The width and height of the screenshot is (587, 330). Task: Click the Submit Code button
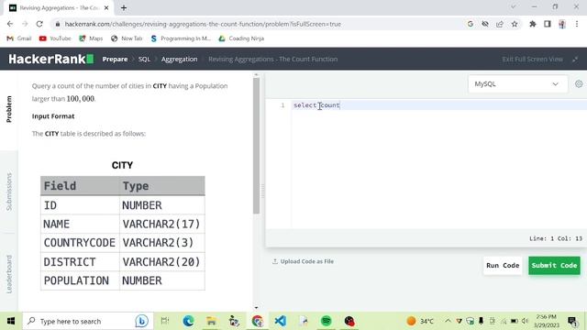click(x=554, y=265)
